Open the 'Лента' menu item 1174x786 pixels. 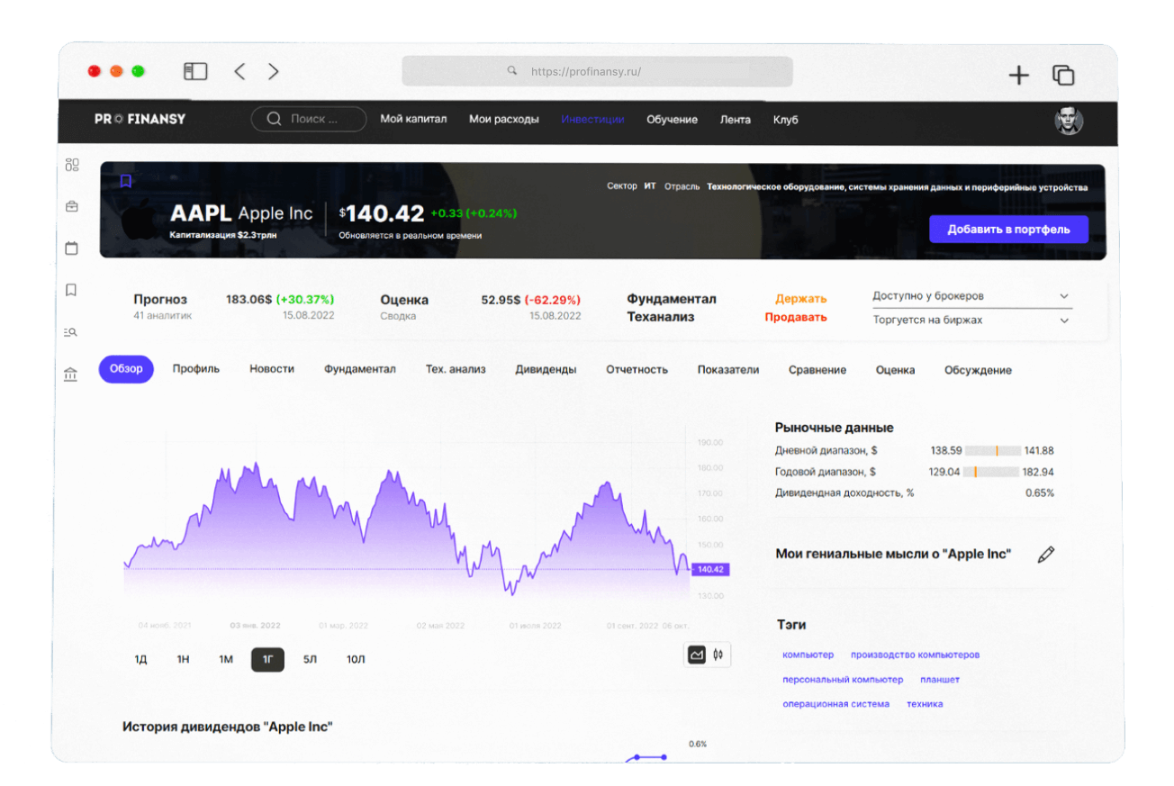point(735,119)
